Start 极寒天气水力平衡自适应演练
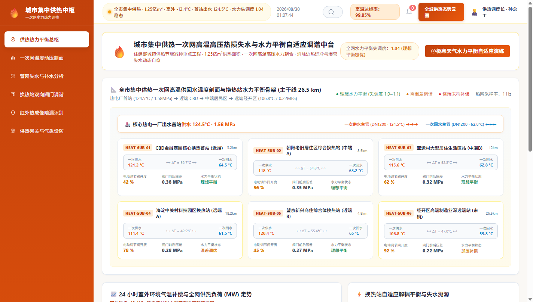Image resolution: width=533 pixels, height=302 pixels. coord(467,51)
